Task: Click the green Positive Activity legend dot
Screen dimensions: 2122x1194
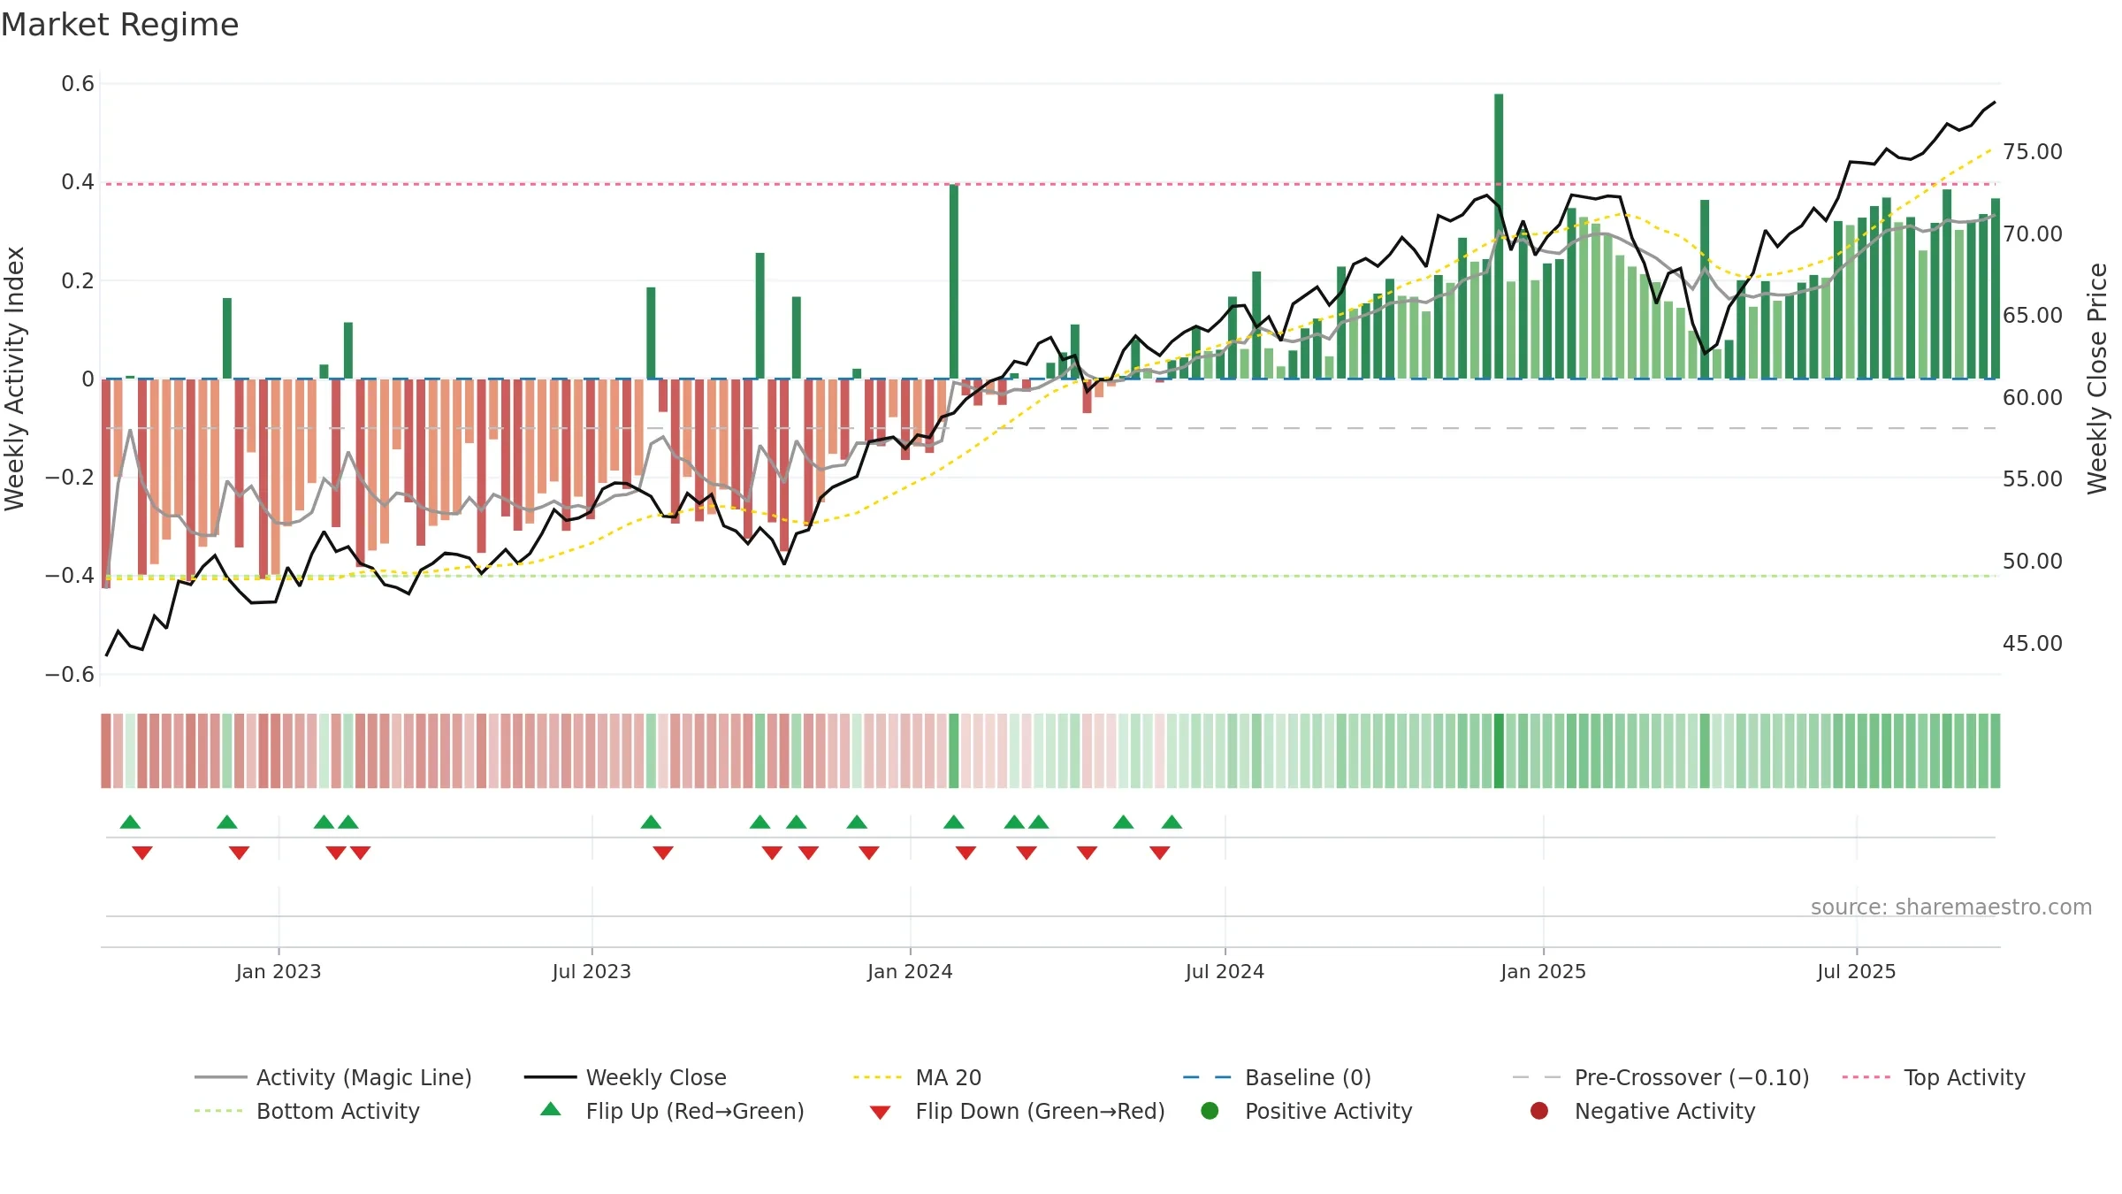Action: tap(1210, 1110)
